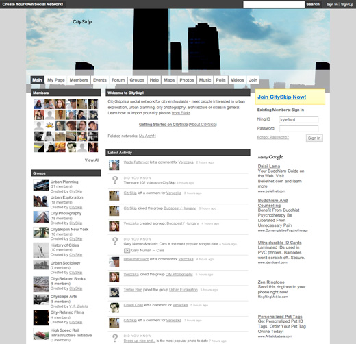Select the Maps tab
356x344 pixels.
point(169,80)
